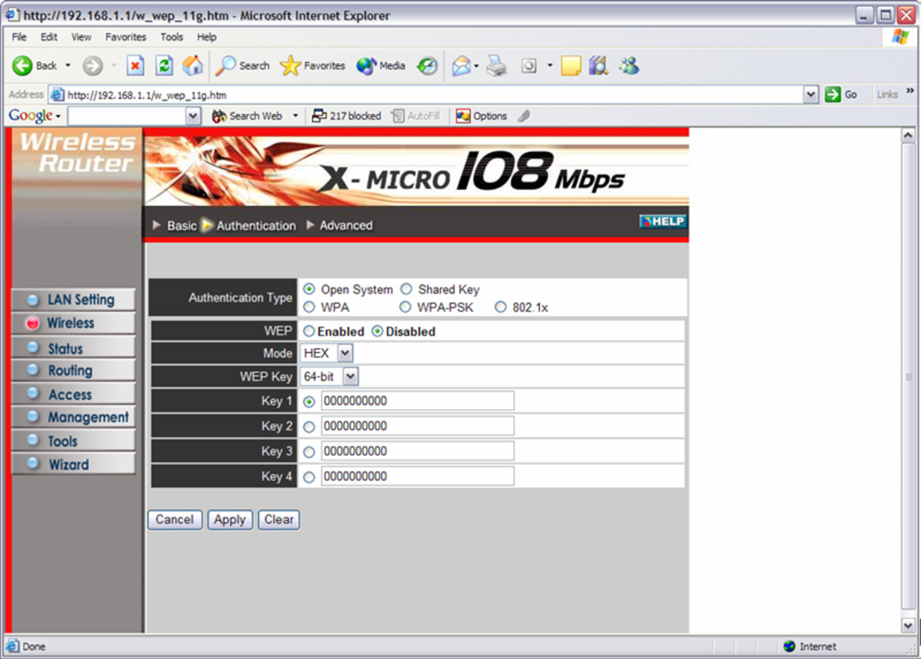Click the green Go arrow button
The width and height of the screenshot is (921, 659).
tap(833, 94)
